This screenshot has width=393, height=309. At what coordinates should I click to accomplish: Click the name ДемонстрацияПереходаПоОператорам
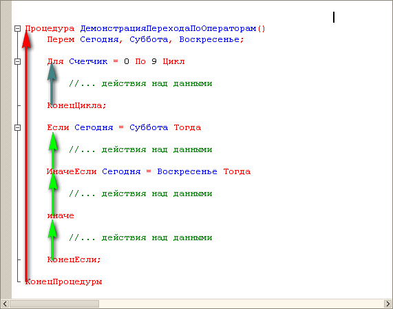coord(168,29)
